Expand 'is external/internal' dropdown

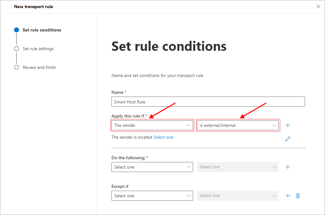tap(238, 125)
